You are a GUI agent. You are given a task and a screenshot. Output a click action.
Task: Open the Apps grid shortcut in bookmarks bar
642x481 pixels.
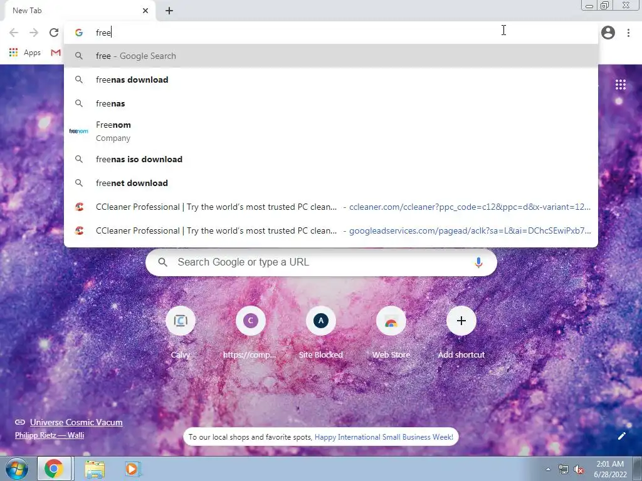(x=25, y=53)
